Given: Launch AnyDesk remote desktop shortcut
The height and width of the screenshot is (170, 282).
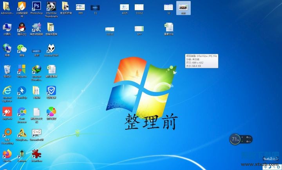Looking at the screenshot, I should [7, 112].
